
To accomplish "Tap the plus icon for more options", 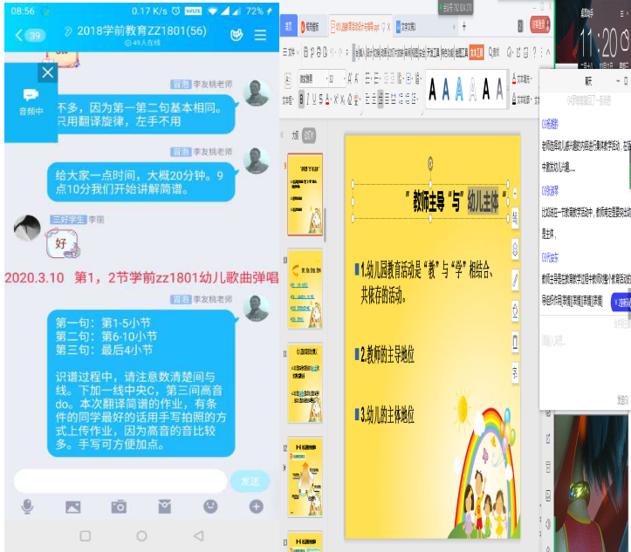I will 257,506.
